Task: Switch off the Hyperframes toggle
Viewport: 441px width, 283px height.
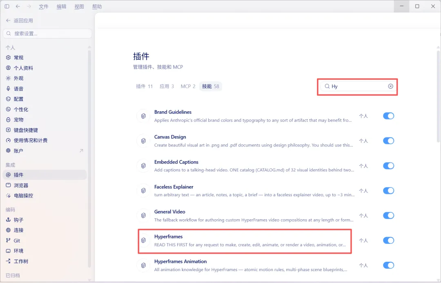Action: (x=388, y=240)
